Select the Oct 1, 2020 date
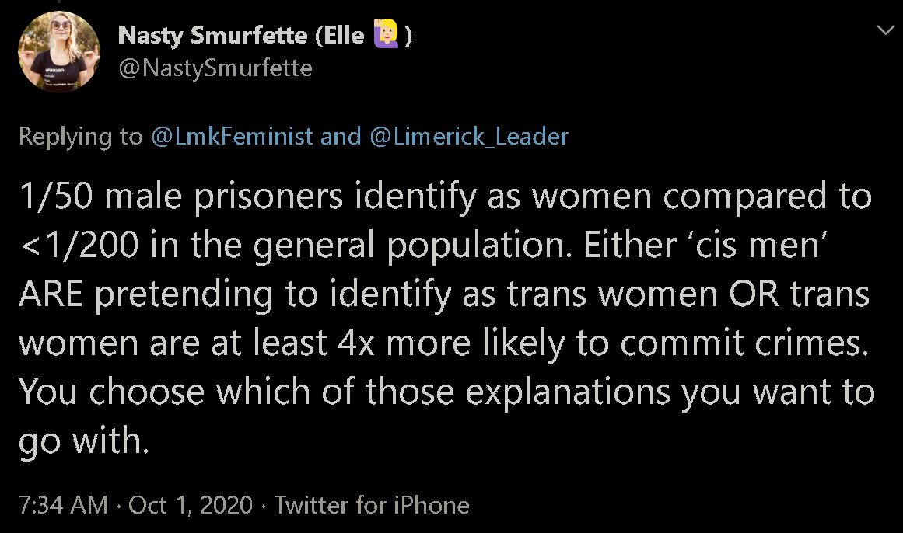903x533 pixels. pyautogui.click(x=191, y=506)
